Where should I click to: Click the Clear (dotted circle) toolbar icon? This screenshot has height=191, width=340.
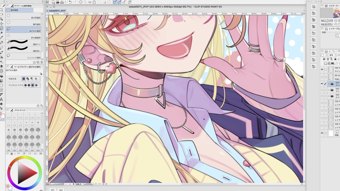pyautogui.click(x=81, y=2)
